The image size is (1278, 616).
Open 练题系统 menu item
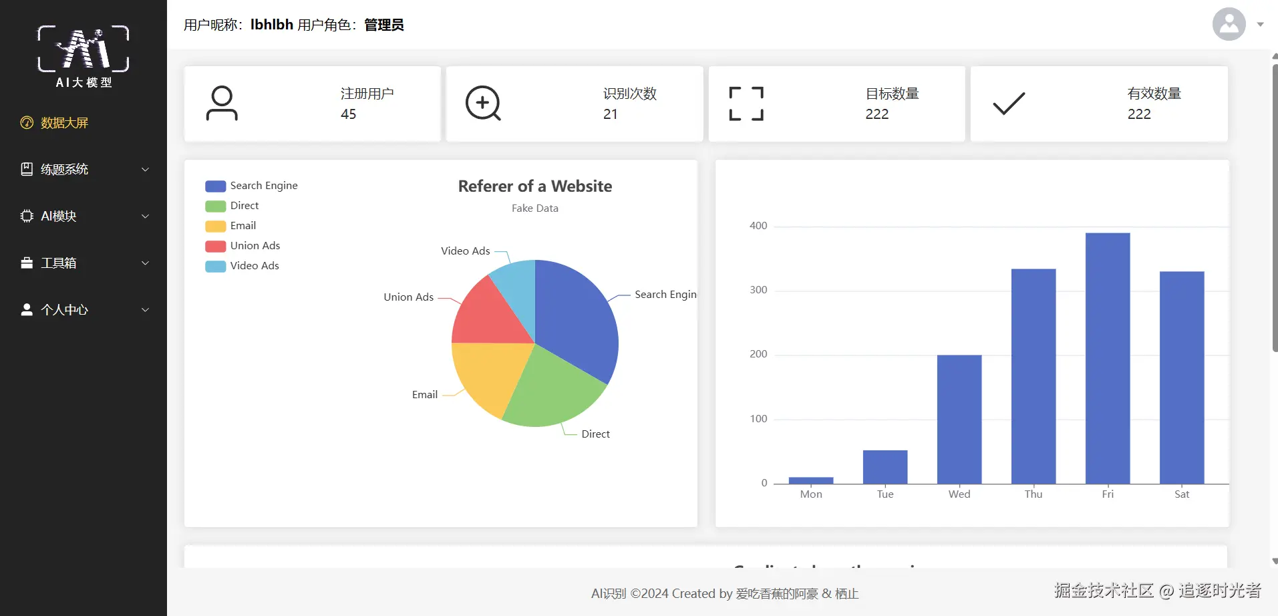click(x=84, y=169)
